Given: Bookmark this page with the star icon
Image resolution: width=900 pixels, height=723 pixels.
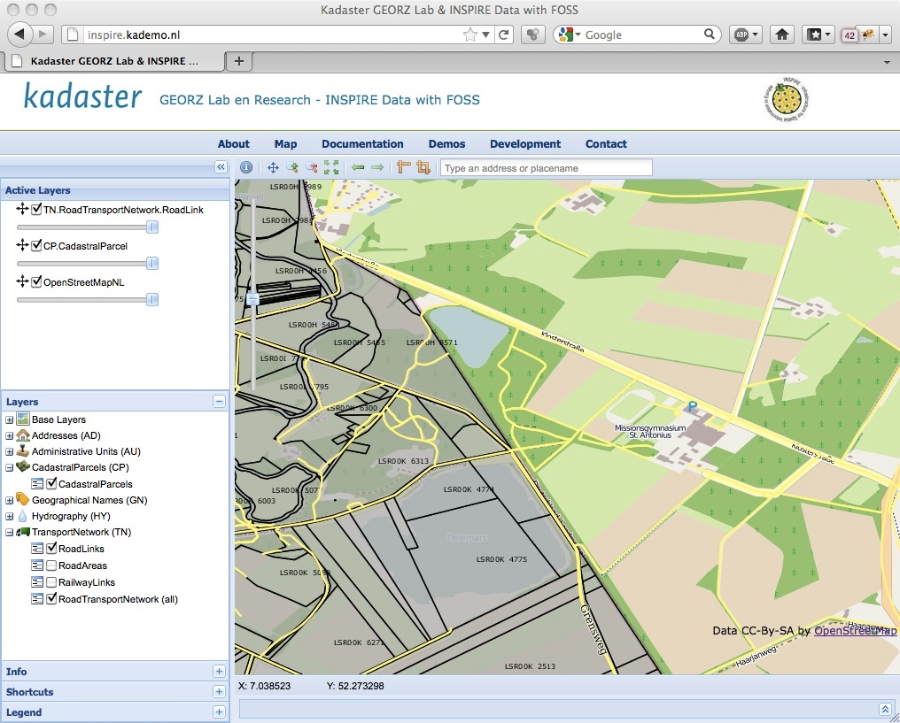Looking at the screenshot, I should [x=470, y=35].
